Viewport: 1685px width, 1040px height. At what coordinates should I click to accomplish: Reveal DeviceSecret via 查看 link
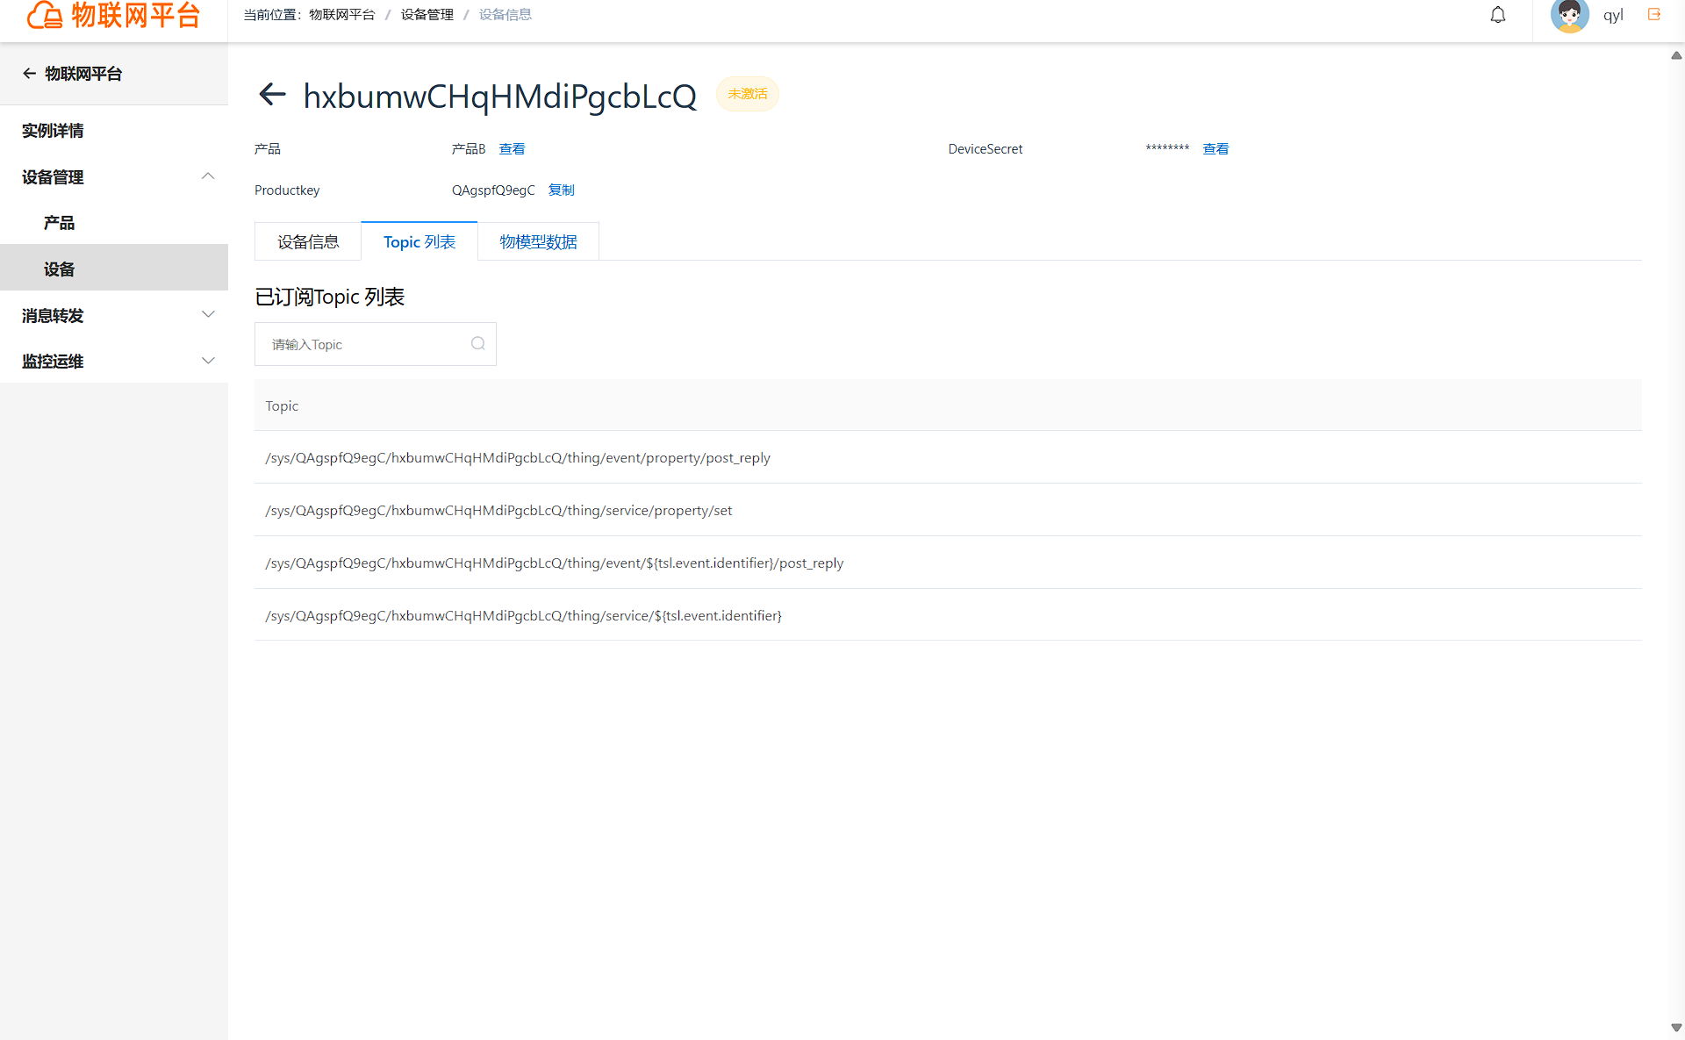click(1215, 149)
